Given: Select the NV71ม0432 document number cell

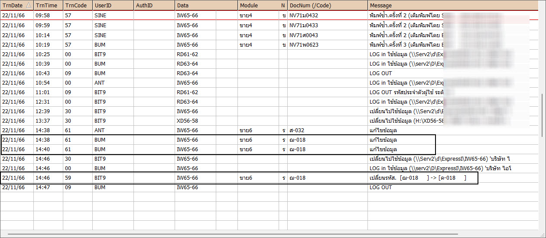Looking at the screenshot, I should (304, 16).
